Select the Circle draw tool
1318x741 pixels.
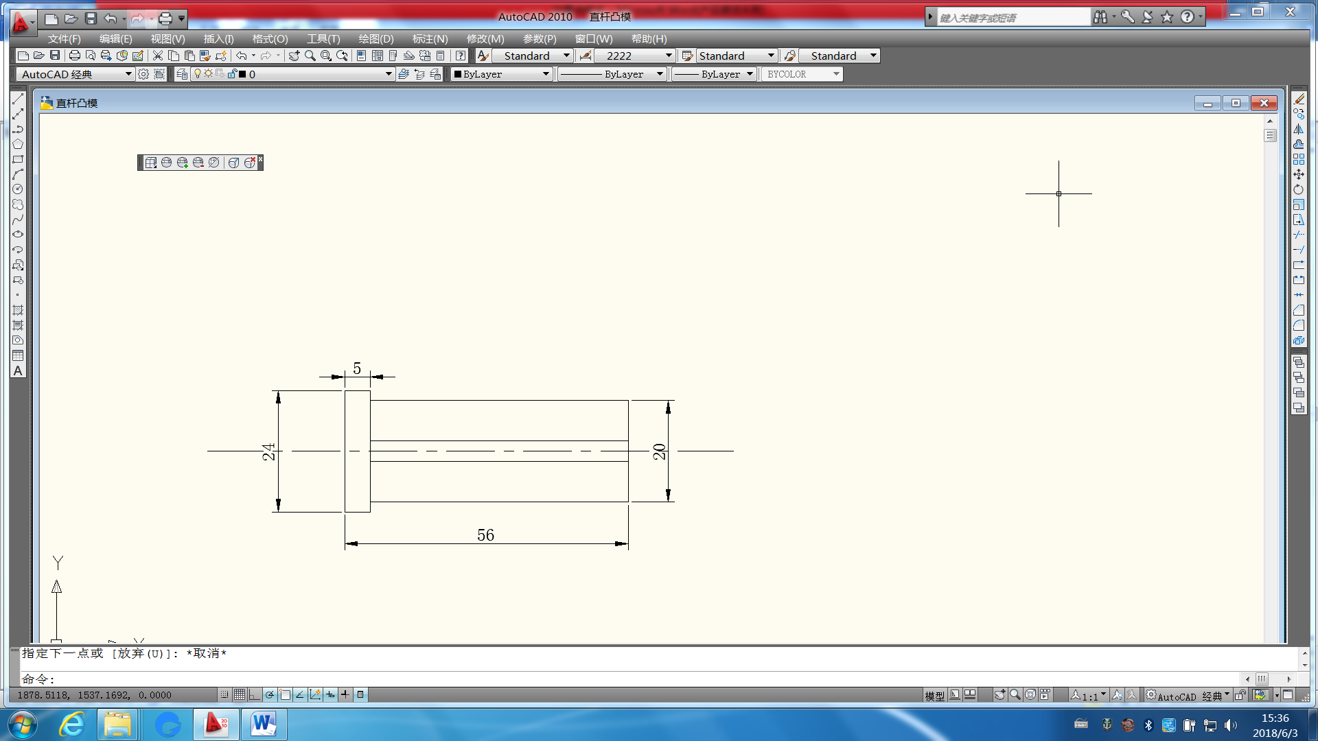point(18,189)
